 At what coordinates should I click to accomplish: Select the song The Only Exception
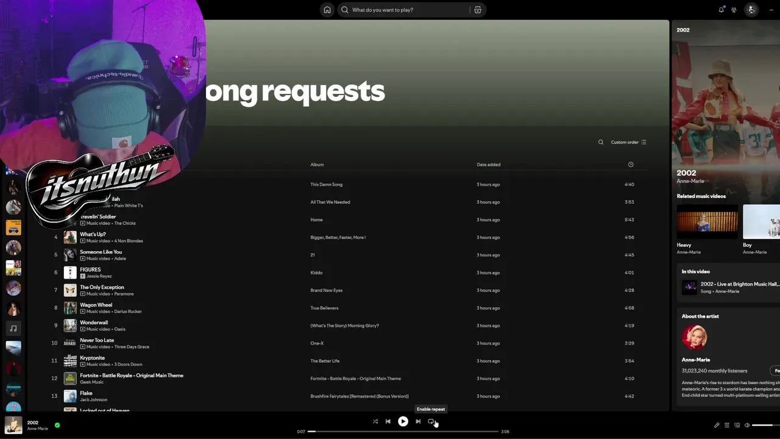point(102,287)
